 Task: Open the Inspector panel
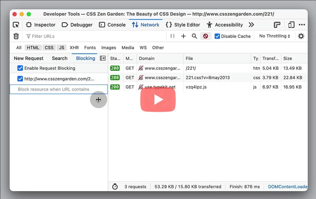click(41, 25)
